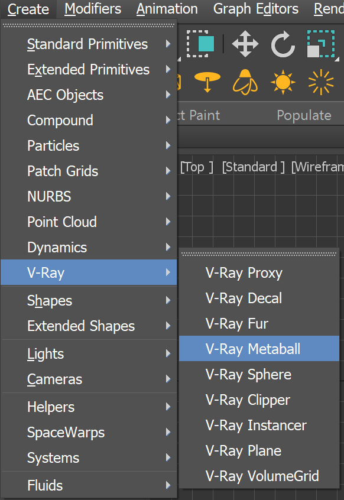Open the Animation menu
Viewport: 344px width, 500px height.
point(167,9)
